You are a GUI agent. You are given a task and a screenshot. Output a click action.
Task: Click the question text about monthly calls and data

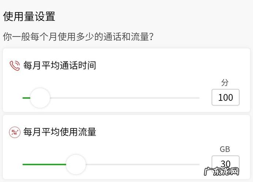(78, 37)
